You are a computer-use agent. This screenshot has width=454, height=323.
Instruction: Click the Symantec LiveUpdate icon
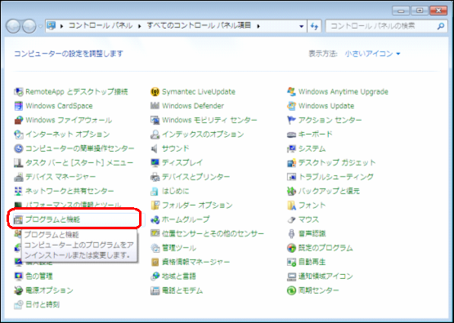coord(155,92)
